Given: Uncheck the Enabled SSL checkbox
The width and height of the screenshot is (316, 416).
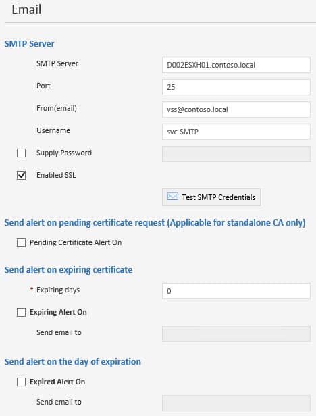Looking at the screenshot, I should tap(21, 175).
